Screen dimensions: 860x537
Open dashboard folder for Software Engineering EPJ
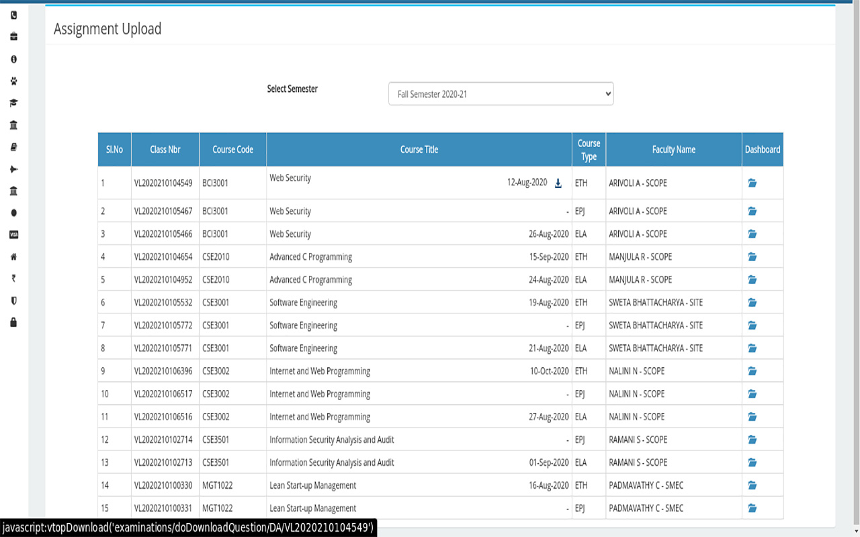coord(752,325)
